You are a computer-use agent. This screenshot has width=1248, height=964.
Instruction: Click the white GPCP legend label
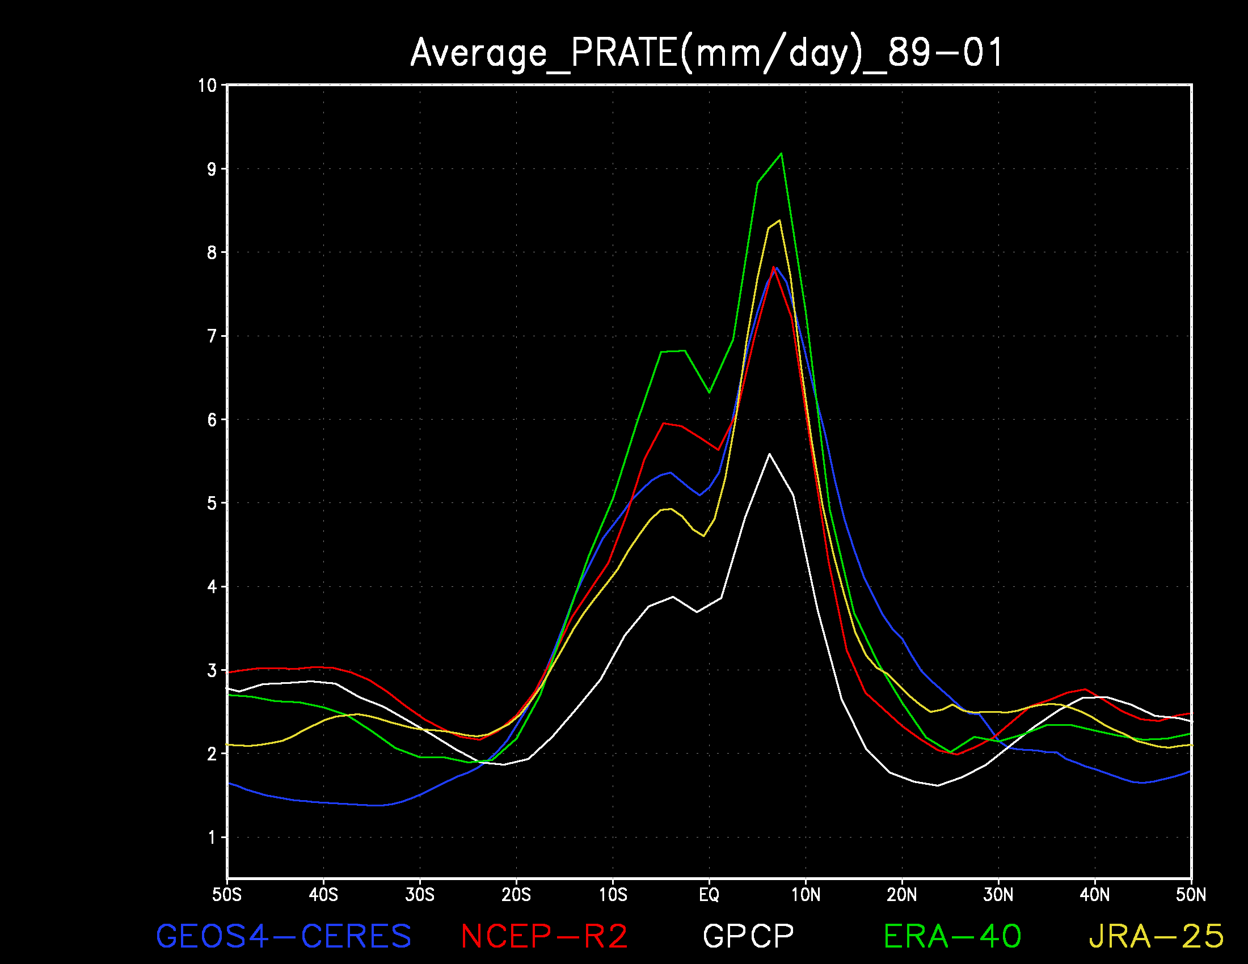749,937
